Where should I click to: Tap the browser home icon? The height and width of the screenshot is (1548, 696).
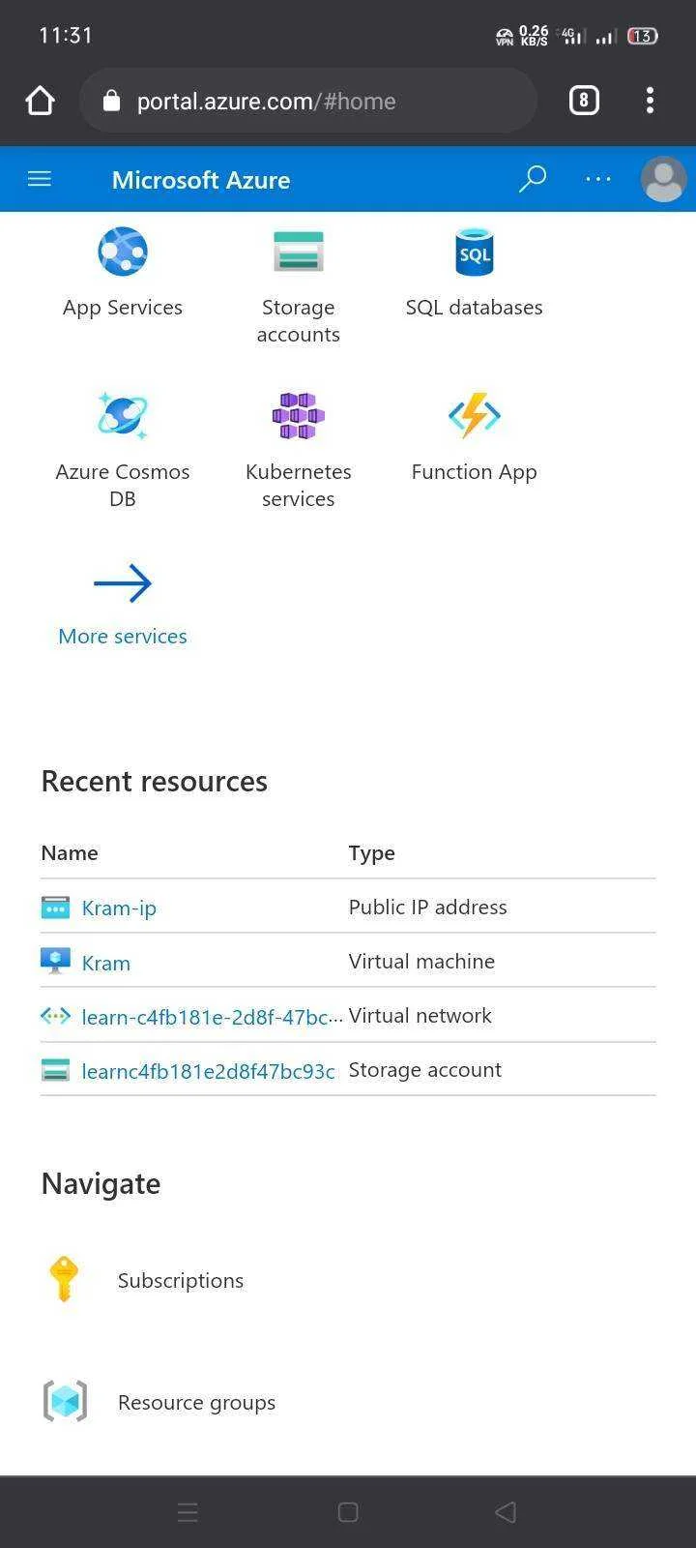(40, 101)
